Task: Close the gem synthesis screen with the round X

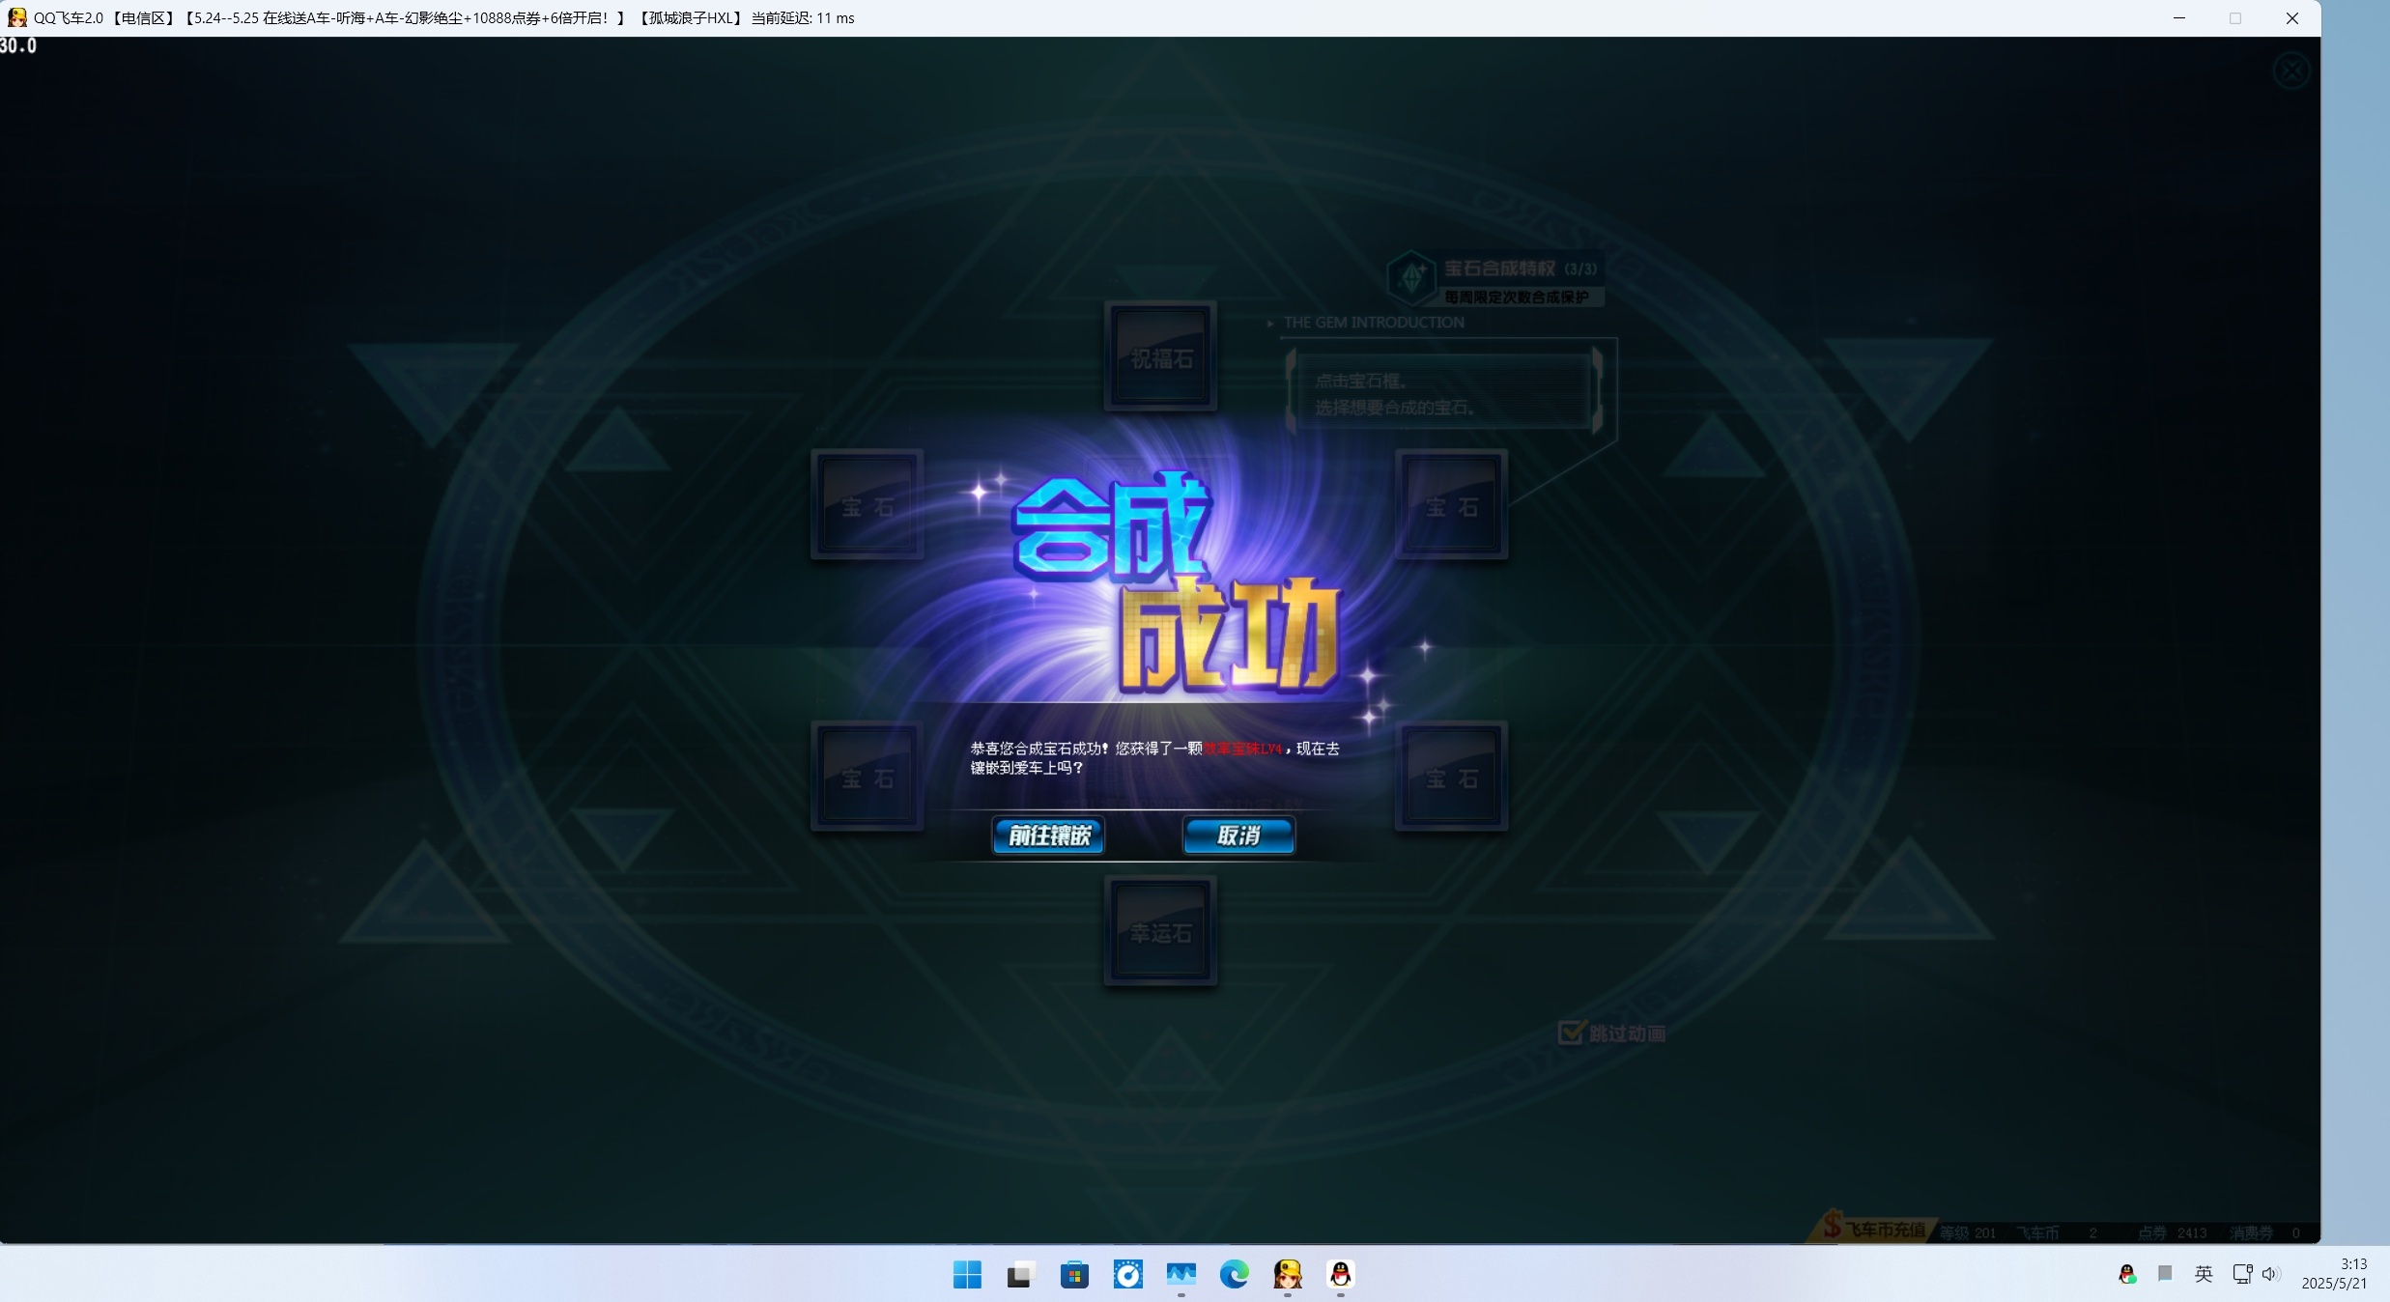Action: pyautogui.click(x=2291, y=71)
